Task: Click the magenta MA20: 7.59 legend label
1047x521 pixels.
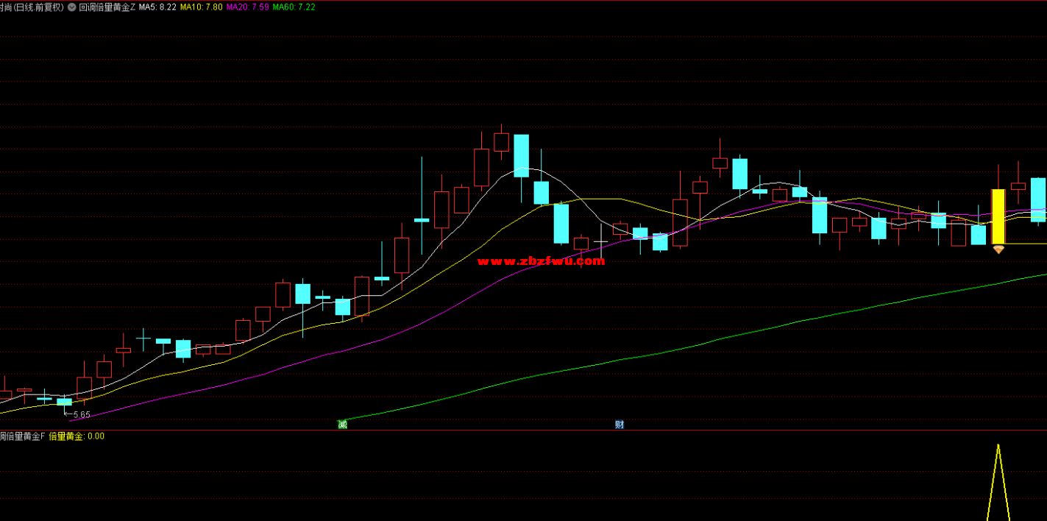Action: pyautogui.click(x=247, y=7)
